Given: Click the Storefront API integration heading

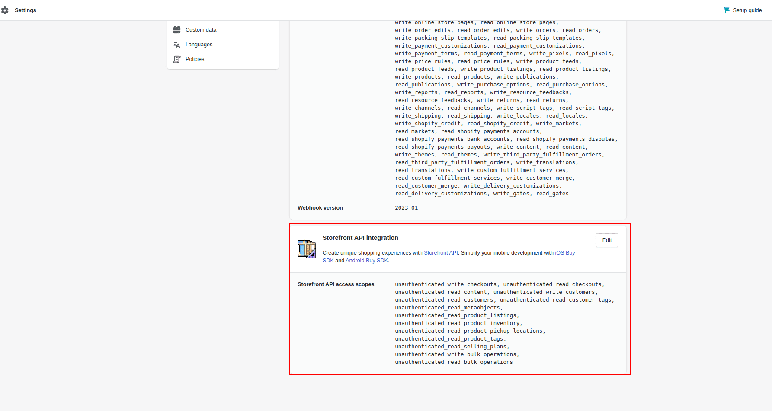Looking at the screenshot, I should pos(360,238).
